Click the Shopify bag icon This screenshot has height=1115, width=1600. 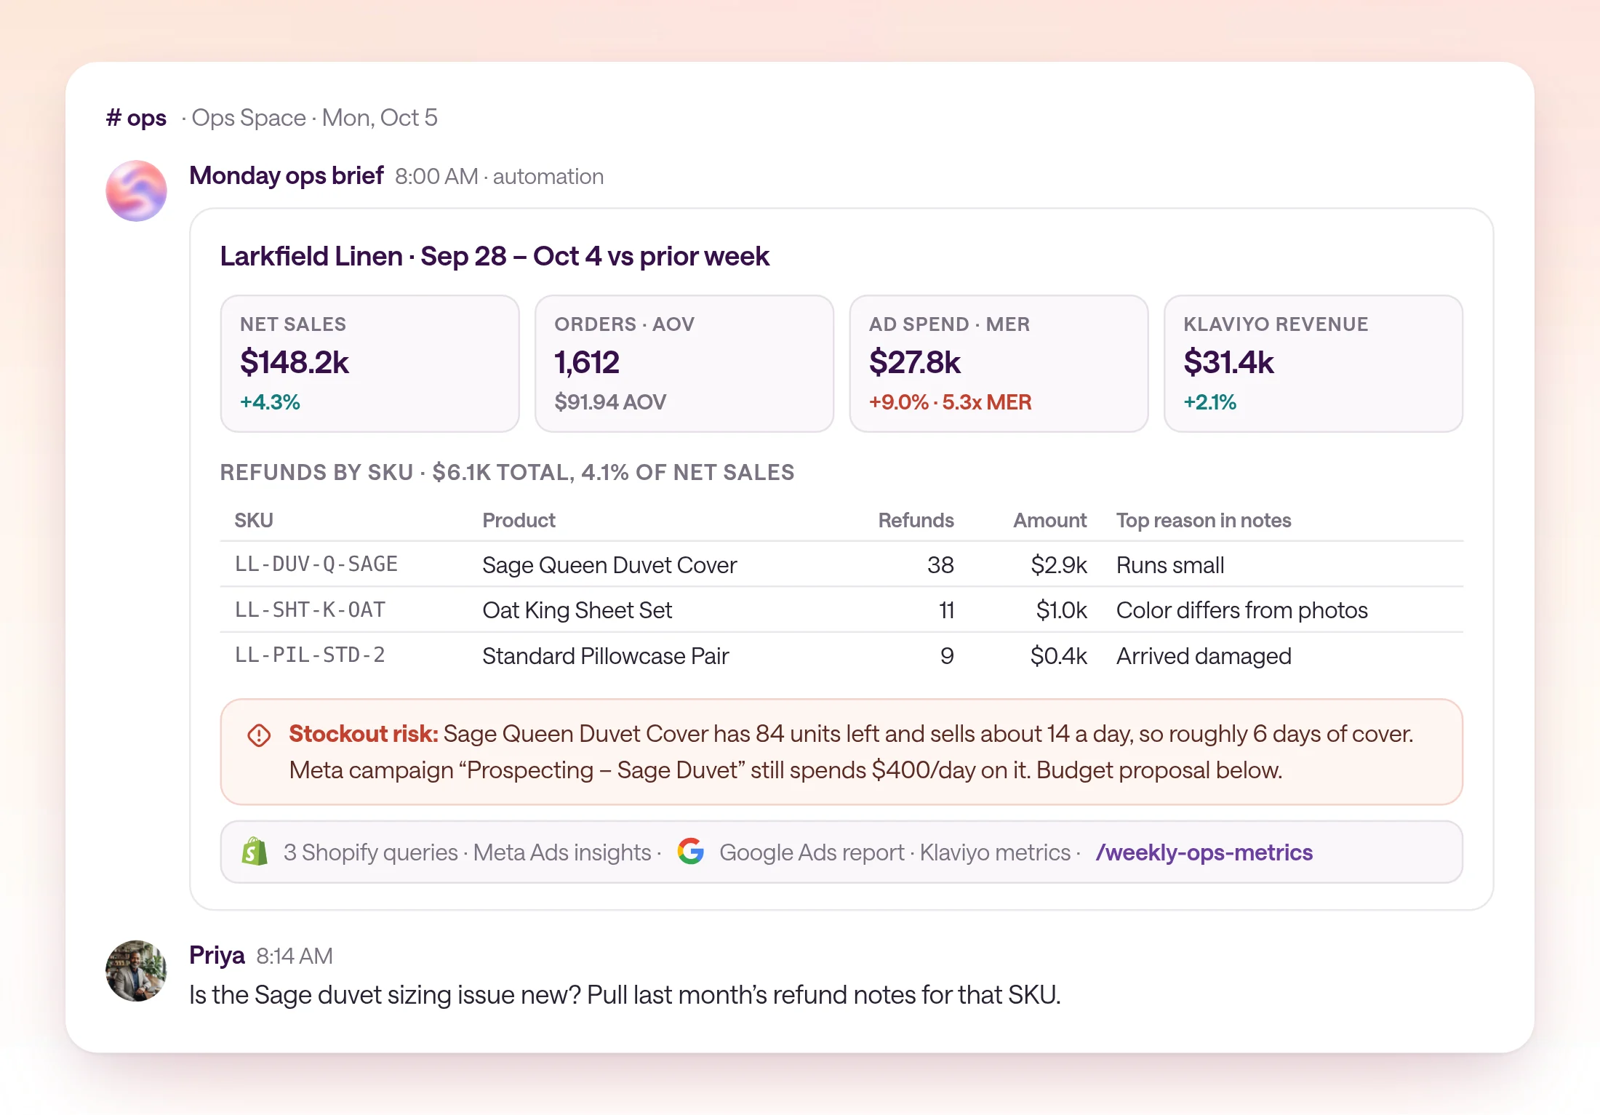click(x=255, y=852)
